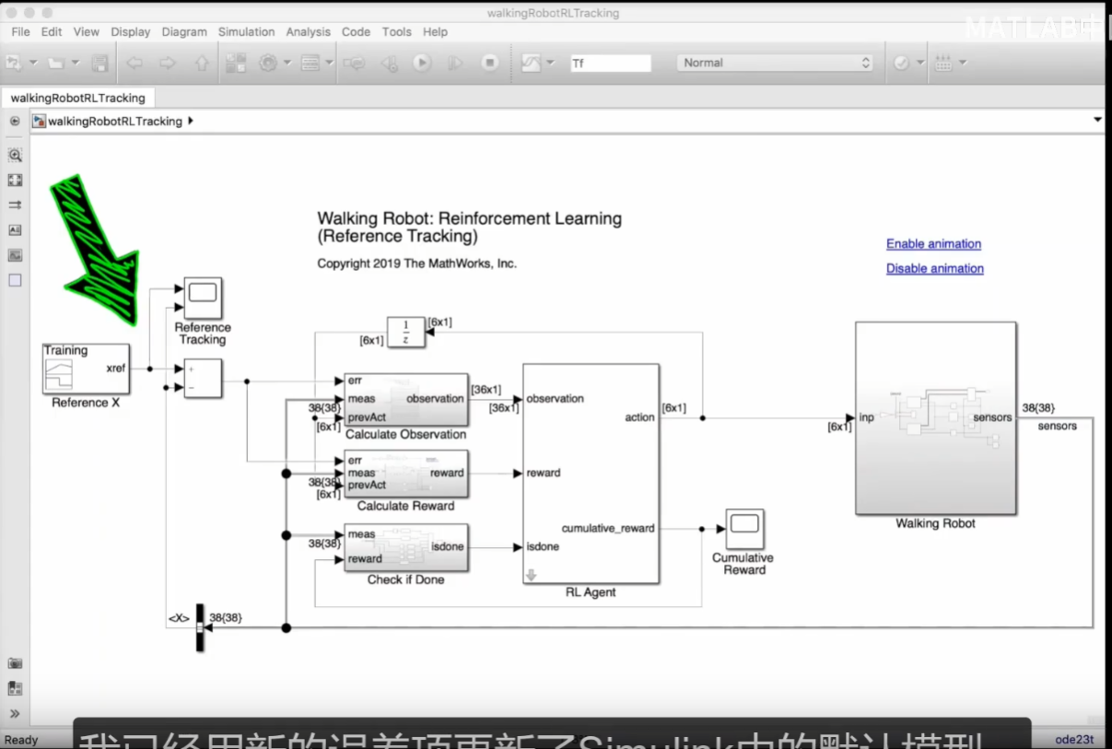Open the Display menu
This screenshot has height=749, width=1112.
tap(131, 31)
